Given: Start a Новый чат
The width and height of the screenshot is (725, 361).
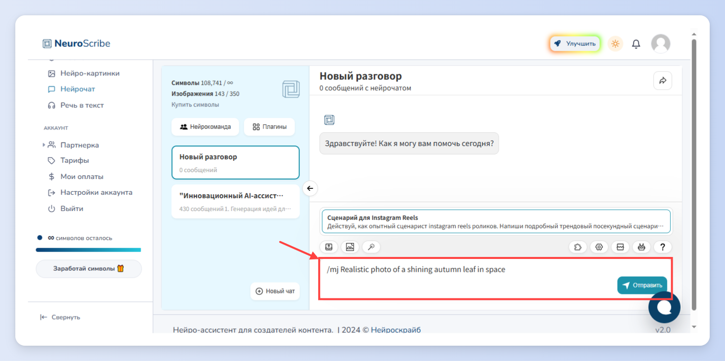Looking at the screenshot, I should click(x=275, y=291).
